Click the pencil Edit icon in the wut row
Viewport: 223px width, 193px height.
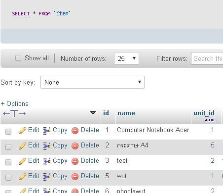[22, 177]
